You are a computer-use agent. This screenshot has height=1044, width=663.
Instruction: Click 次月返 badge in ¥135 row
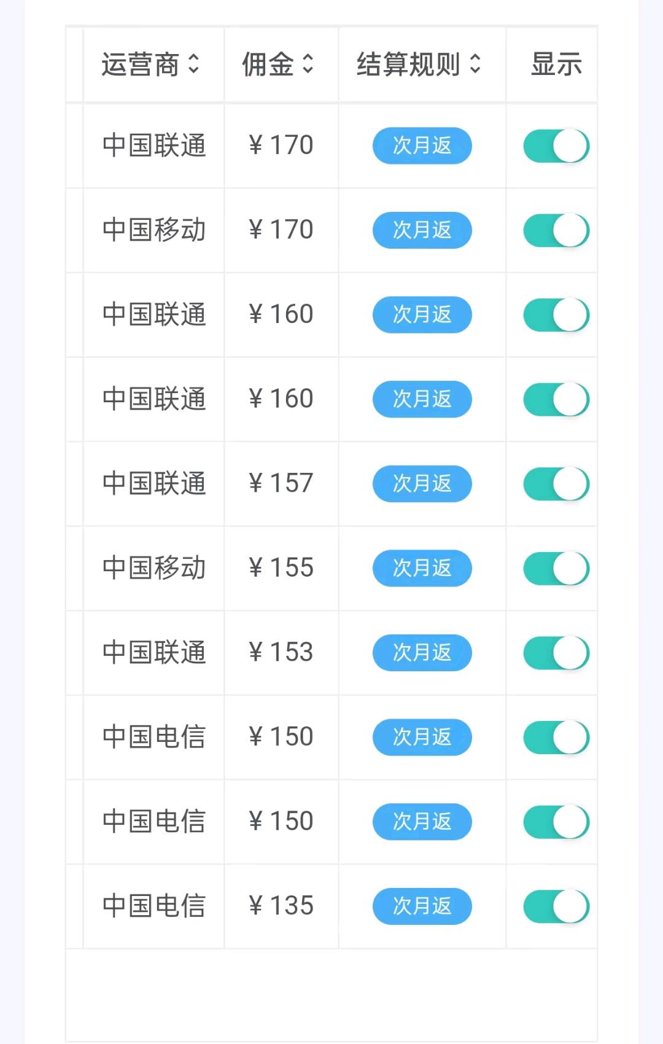pos(422,906)
